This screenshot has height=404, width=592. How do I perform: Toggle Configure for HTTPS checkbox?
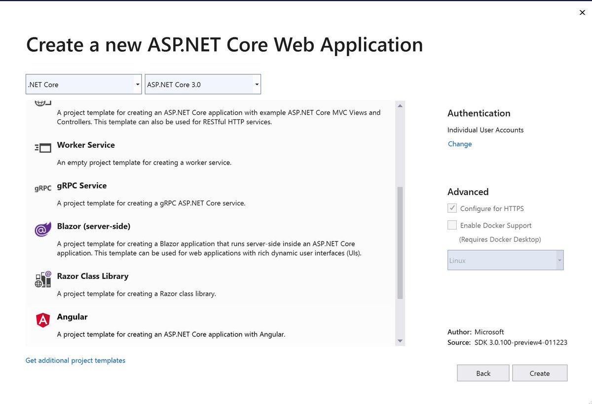pyautogui.click(x=452, y=208)
